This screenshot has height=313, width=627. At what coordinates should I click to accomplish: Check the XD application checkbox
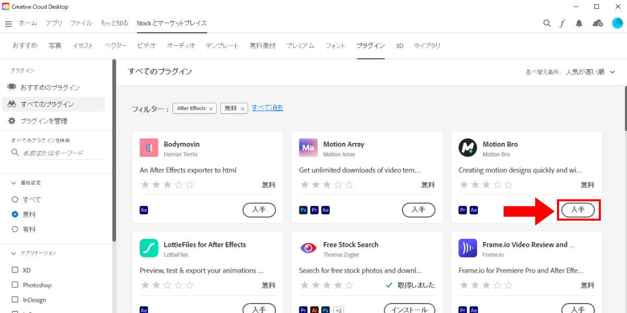[x=15, y=270]
